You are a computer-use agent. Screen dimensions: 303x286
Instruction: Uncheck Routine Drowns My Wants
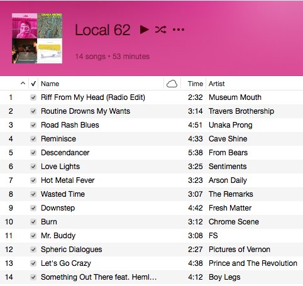pyautogui.click(x=33, y=111)
